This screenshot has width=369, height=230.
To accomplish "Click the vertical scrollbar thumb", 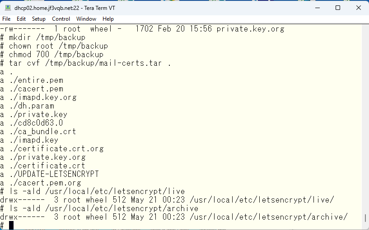I will coord(365,218).
